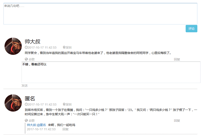Click the blue 评论 submit button
204x135 pixels.
coord(191,29)
